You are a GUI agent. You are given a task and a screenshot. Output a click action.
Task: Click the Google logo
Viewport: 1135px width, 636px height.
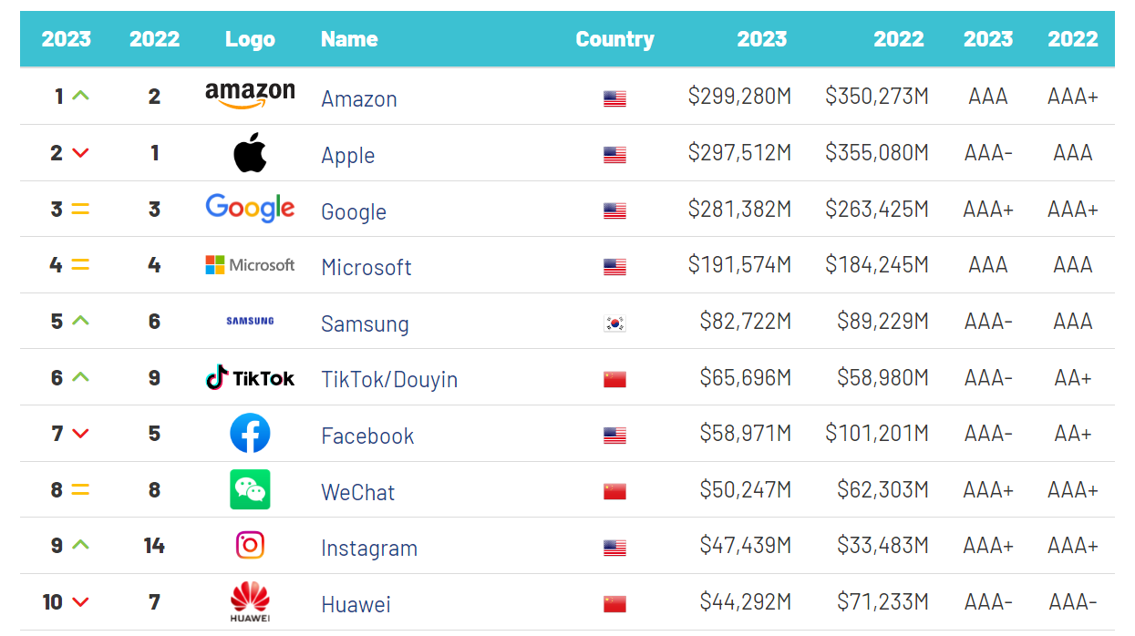point(250,208)
